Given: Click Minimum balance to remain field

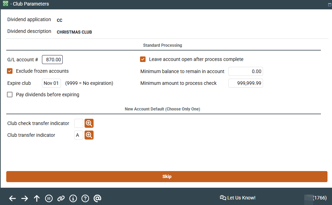Looking at the screenshot, I should point(245,71).
